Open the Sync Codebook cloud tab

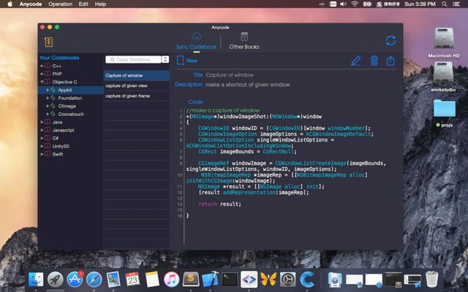[196, 41]
